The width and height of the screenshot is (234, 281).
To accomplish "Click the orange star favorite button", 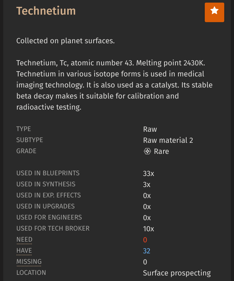I will (214, 12).
